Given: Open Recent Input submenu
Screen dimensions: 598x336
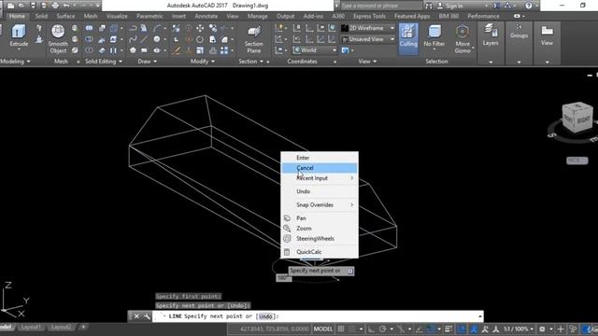Looking at the screenshot, I should (320, 178).
